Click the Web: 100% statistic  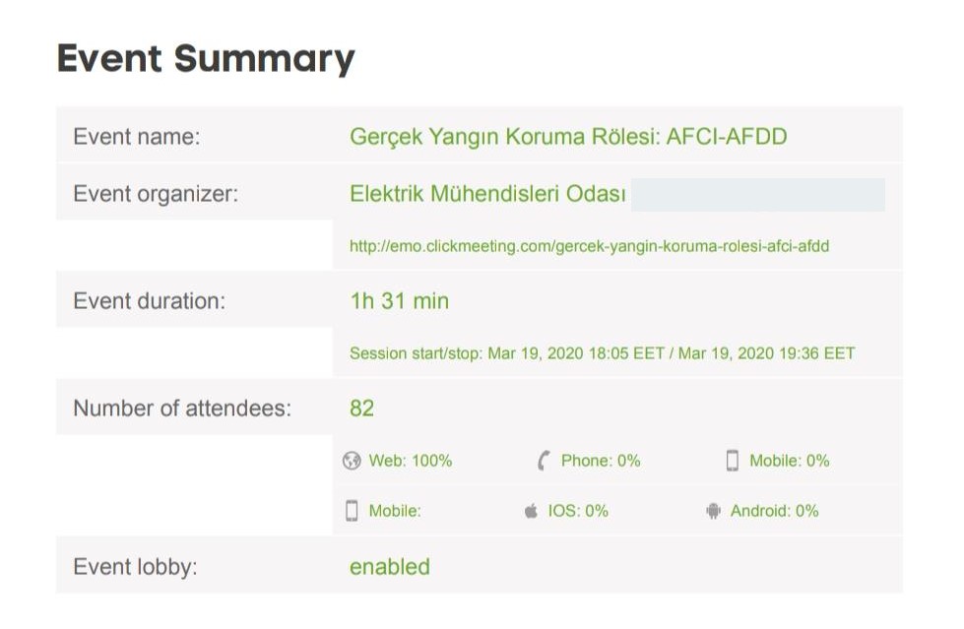[x=410, y=461]
